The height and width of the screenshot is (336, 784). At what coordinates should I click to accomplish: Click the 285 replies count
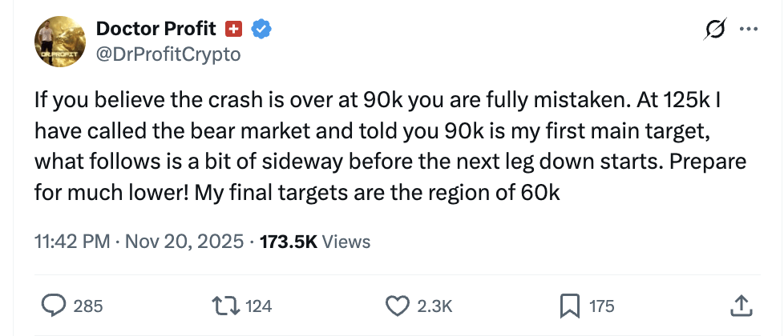(87, 306)
